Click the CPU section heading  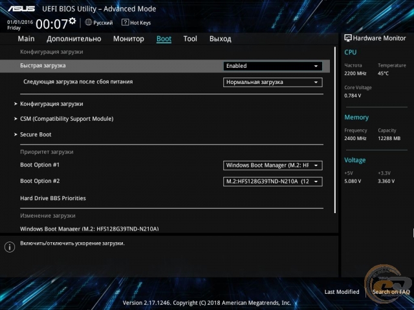pos(351,52)
